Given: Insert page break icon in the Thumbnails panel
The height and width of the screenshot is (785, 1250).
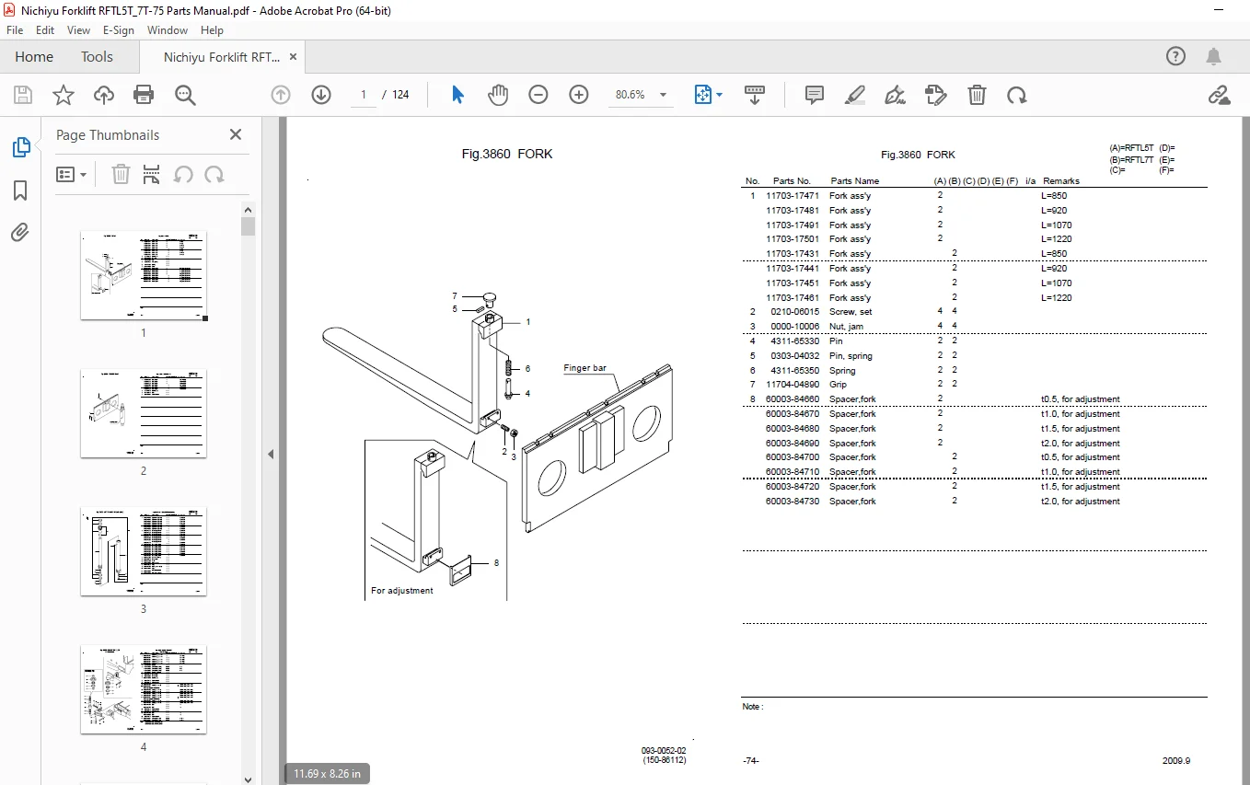Looking at the screenshot, I should coord(152,174).
